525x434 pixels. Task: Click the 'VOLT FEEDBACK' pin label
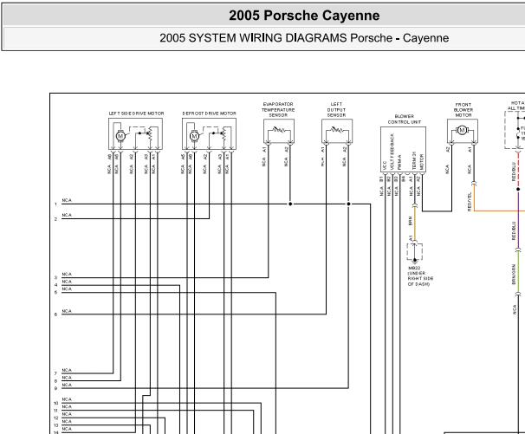(392, 152)
